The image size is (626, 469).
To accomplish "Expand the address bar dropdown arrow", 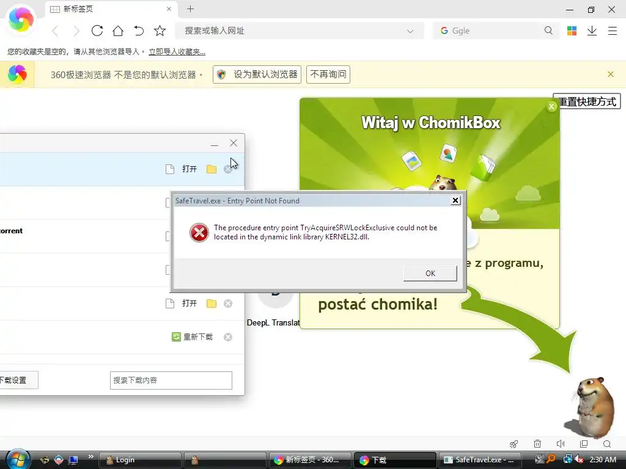I will click(410, 31).
